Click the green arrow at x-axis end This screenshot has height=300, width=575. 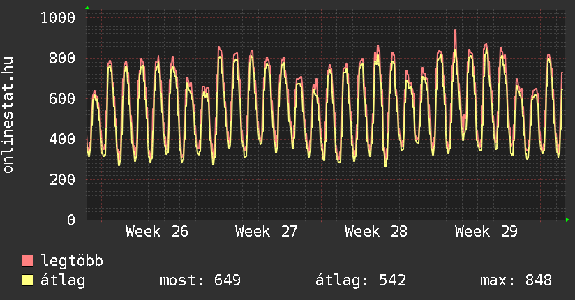[x=567, y=220]
